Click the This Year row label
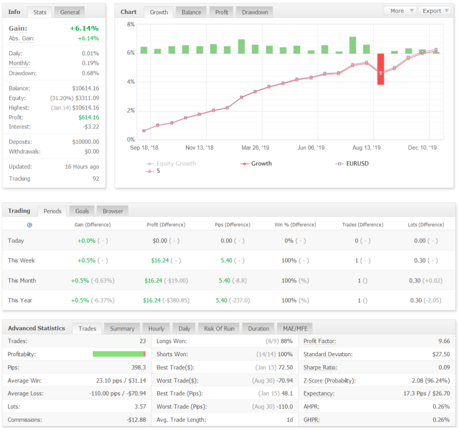The image size is (458, 428). (x=20, y=300)
